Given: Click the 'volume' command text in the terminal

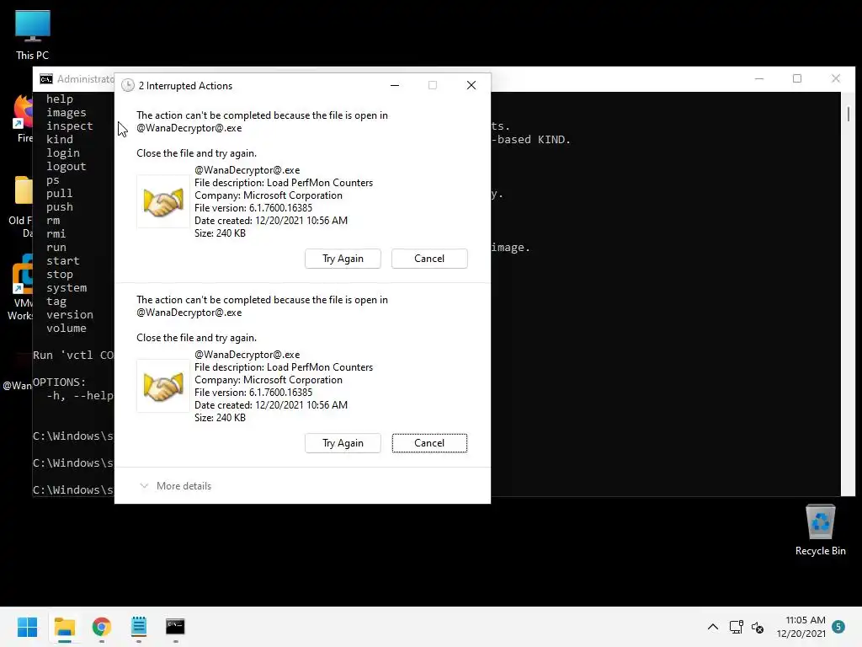Looking at the screenshot, I should tap(67, 328).
